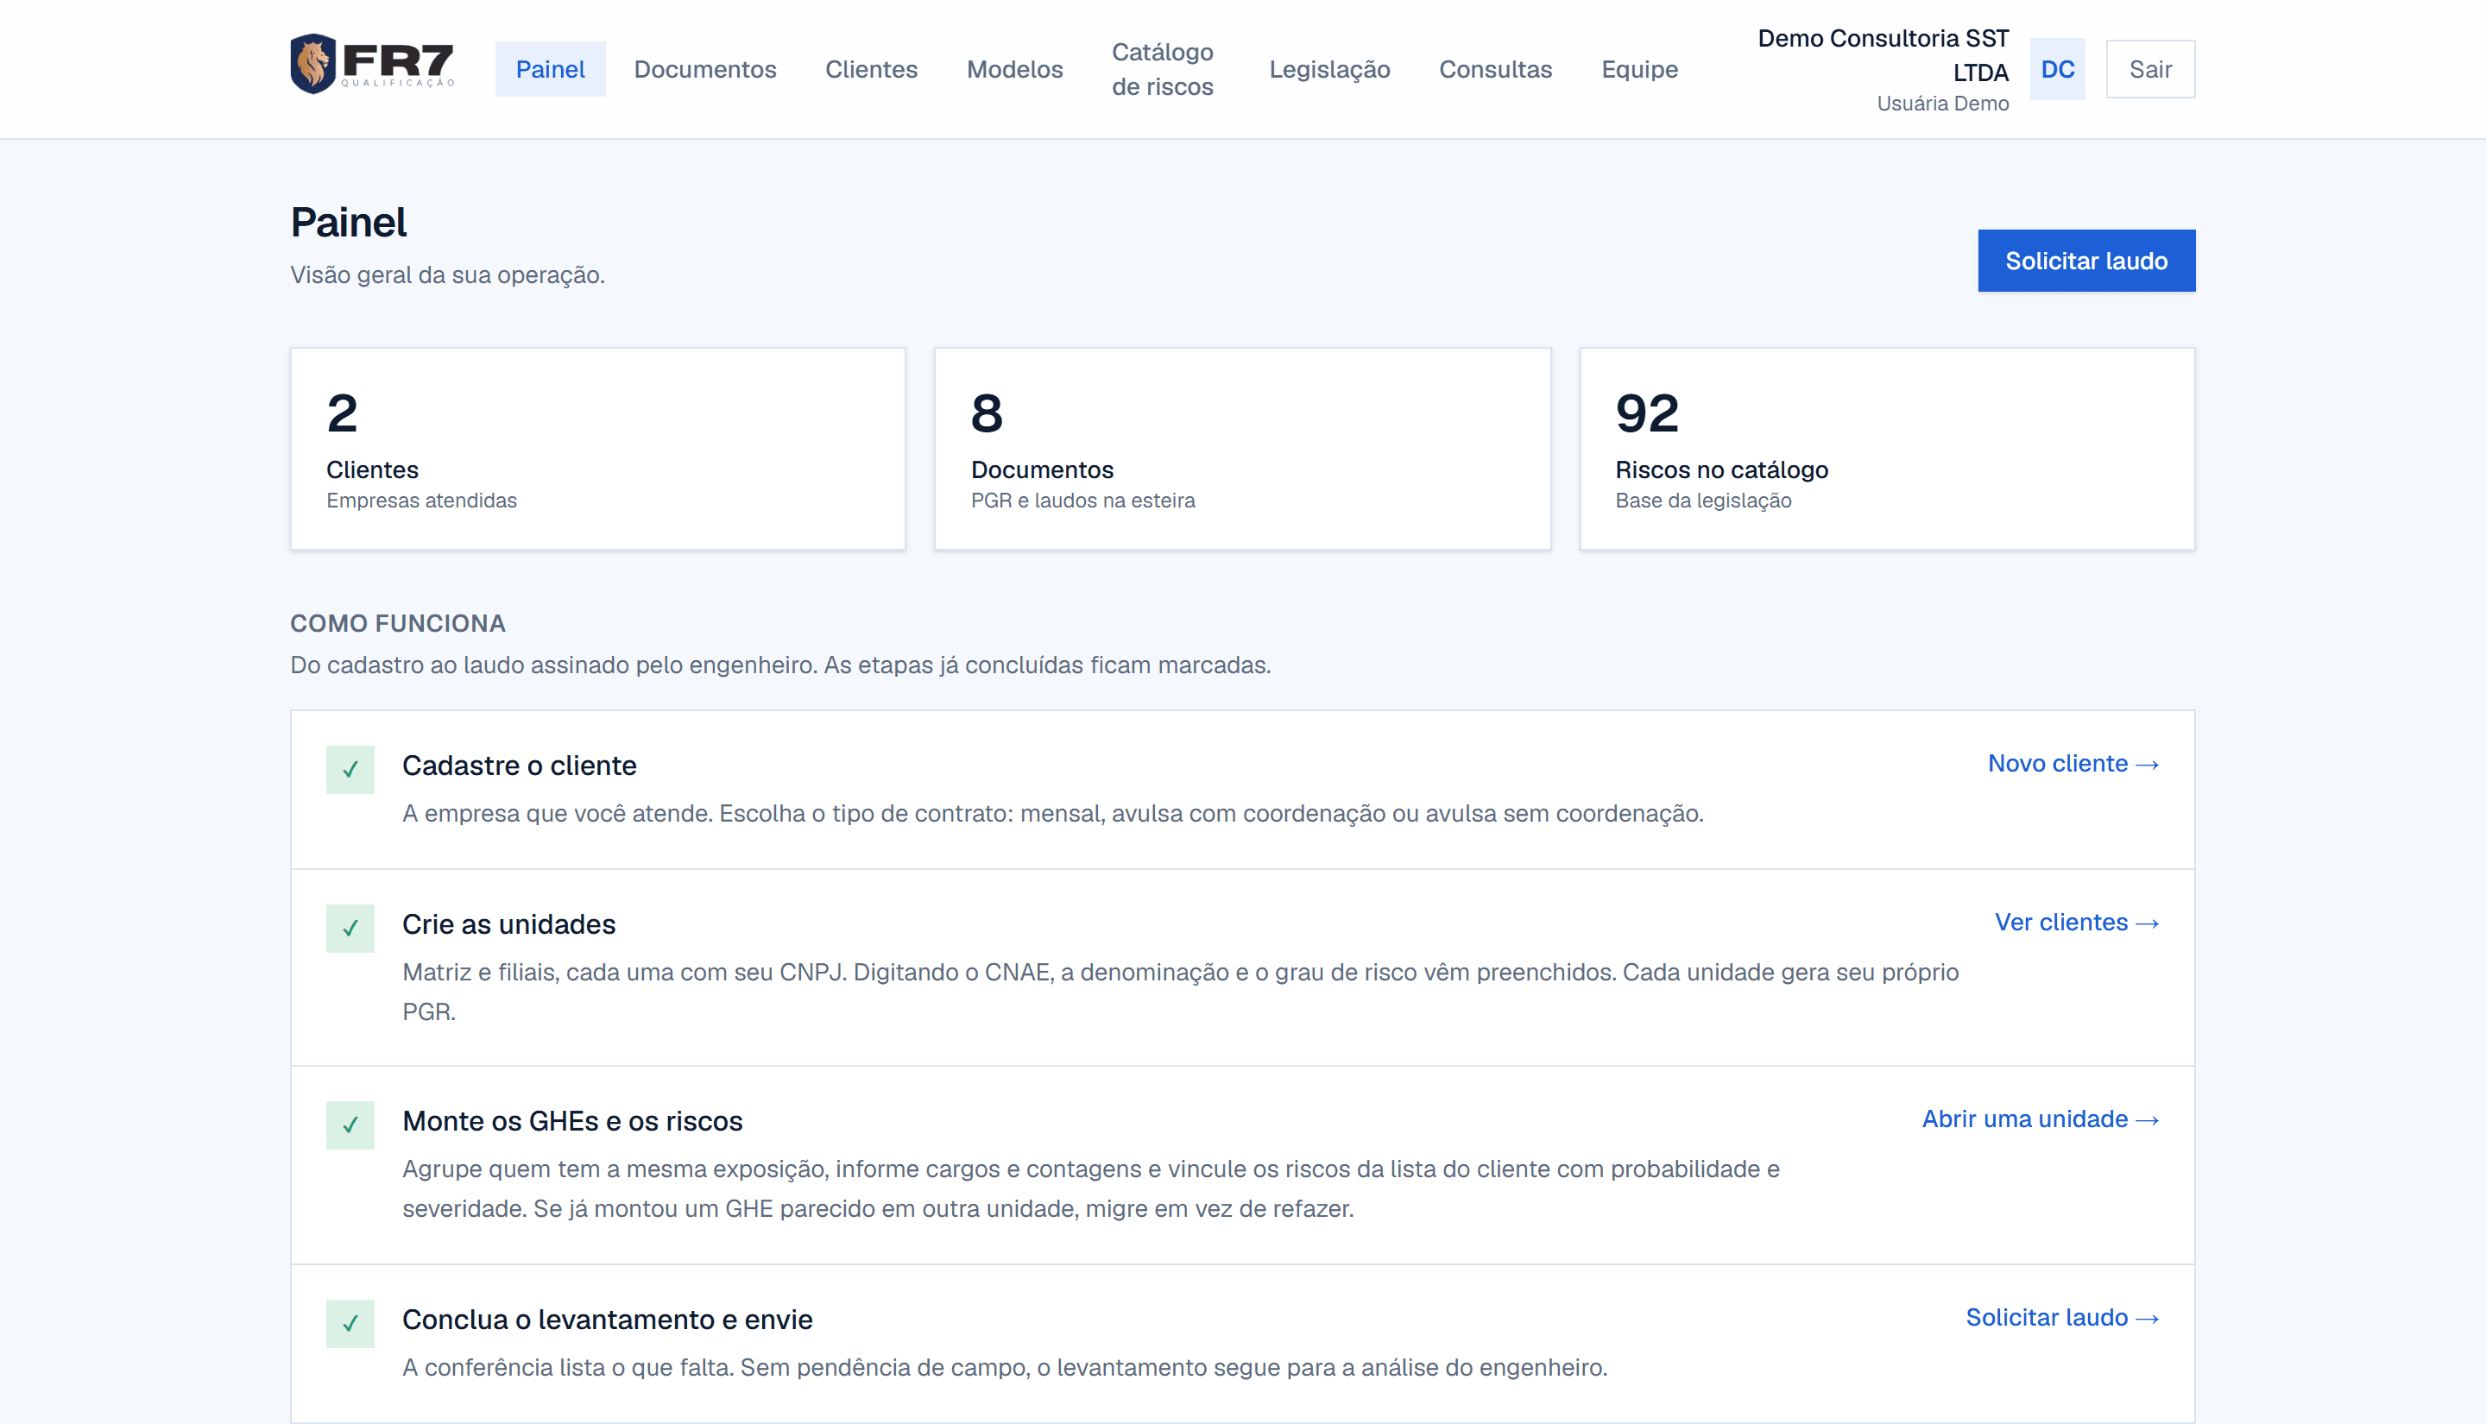Open the Consultas page
Viewport: 2486px width, 1424px height.
click(x=1494, y=69)
